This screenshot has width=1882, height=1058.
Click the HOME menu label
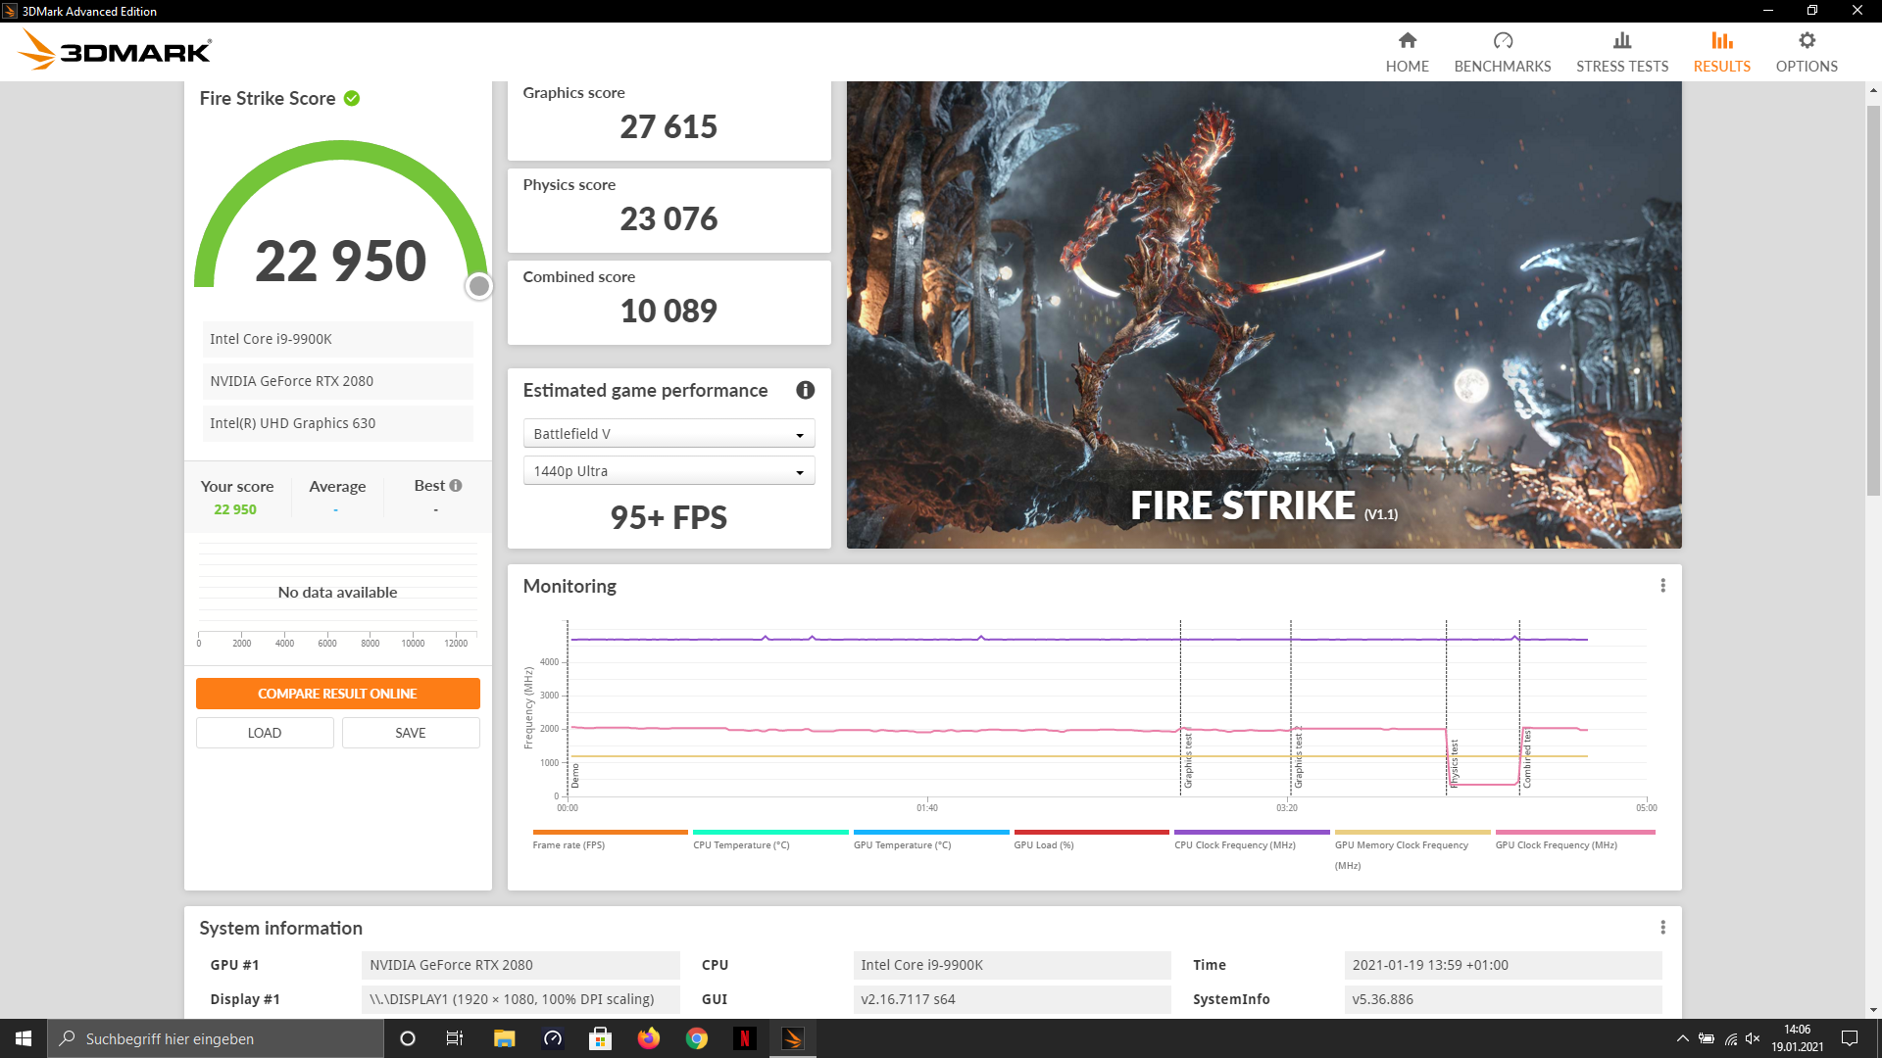click(x=1407, y=67)
